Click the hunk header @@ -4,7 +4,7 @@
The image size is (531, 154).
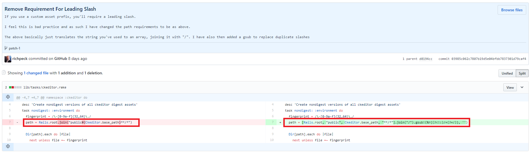click(52, 97)
